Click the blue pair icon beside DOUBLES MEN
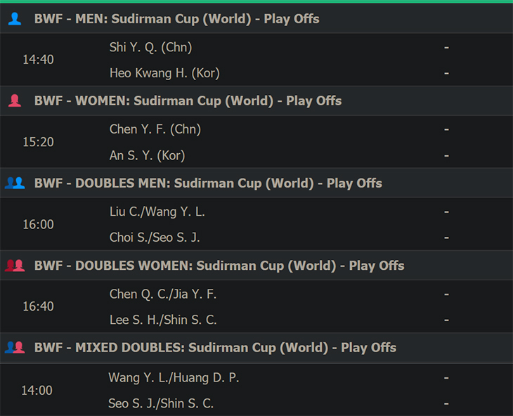 15,183
